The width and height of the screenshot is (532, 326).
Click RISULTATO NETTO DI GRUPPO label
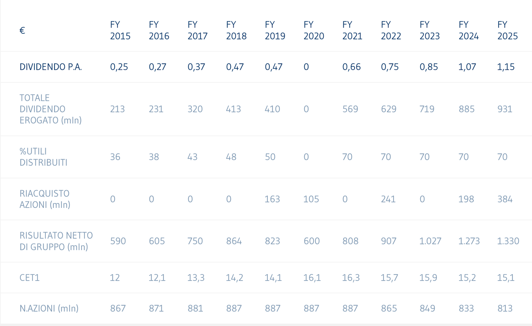pyautogui.click(x=56, y=241)
